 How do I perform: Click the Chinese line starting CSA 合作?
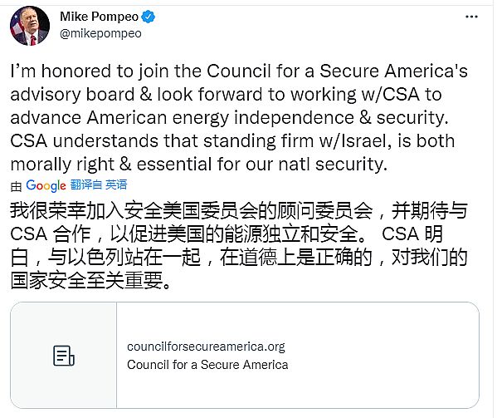pos(227,234)
